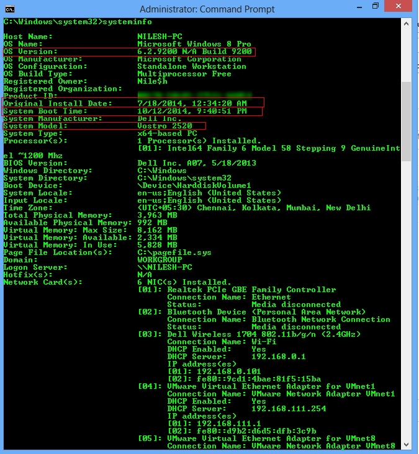This screenshot has width=419, height=454.
Task: Click 'VMware Virtual Ethernet Adapter for VMnet1' entry
Action: 271,386
